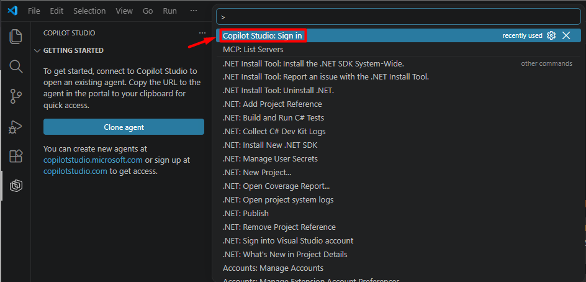Select .NET: What's New in Project Details
This screenshot has width=586, height=282.
[x=399, y=254]
